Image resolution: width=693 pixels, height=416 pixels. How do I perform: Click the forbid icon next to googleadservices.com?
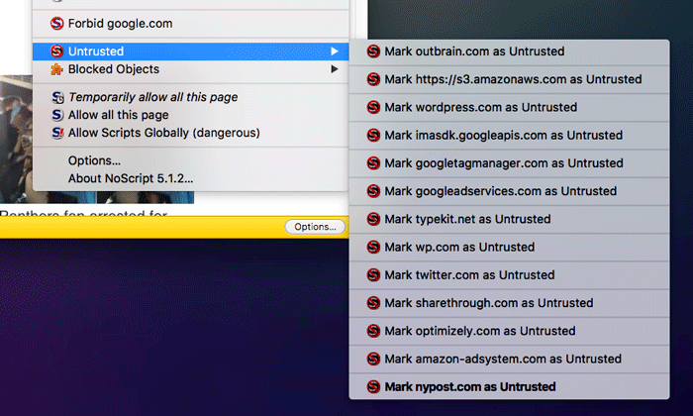[x=373, y=191]
